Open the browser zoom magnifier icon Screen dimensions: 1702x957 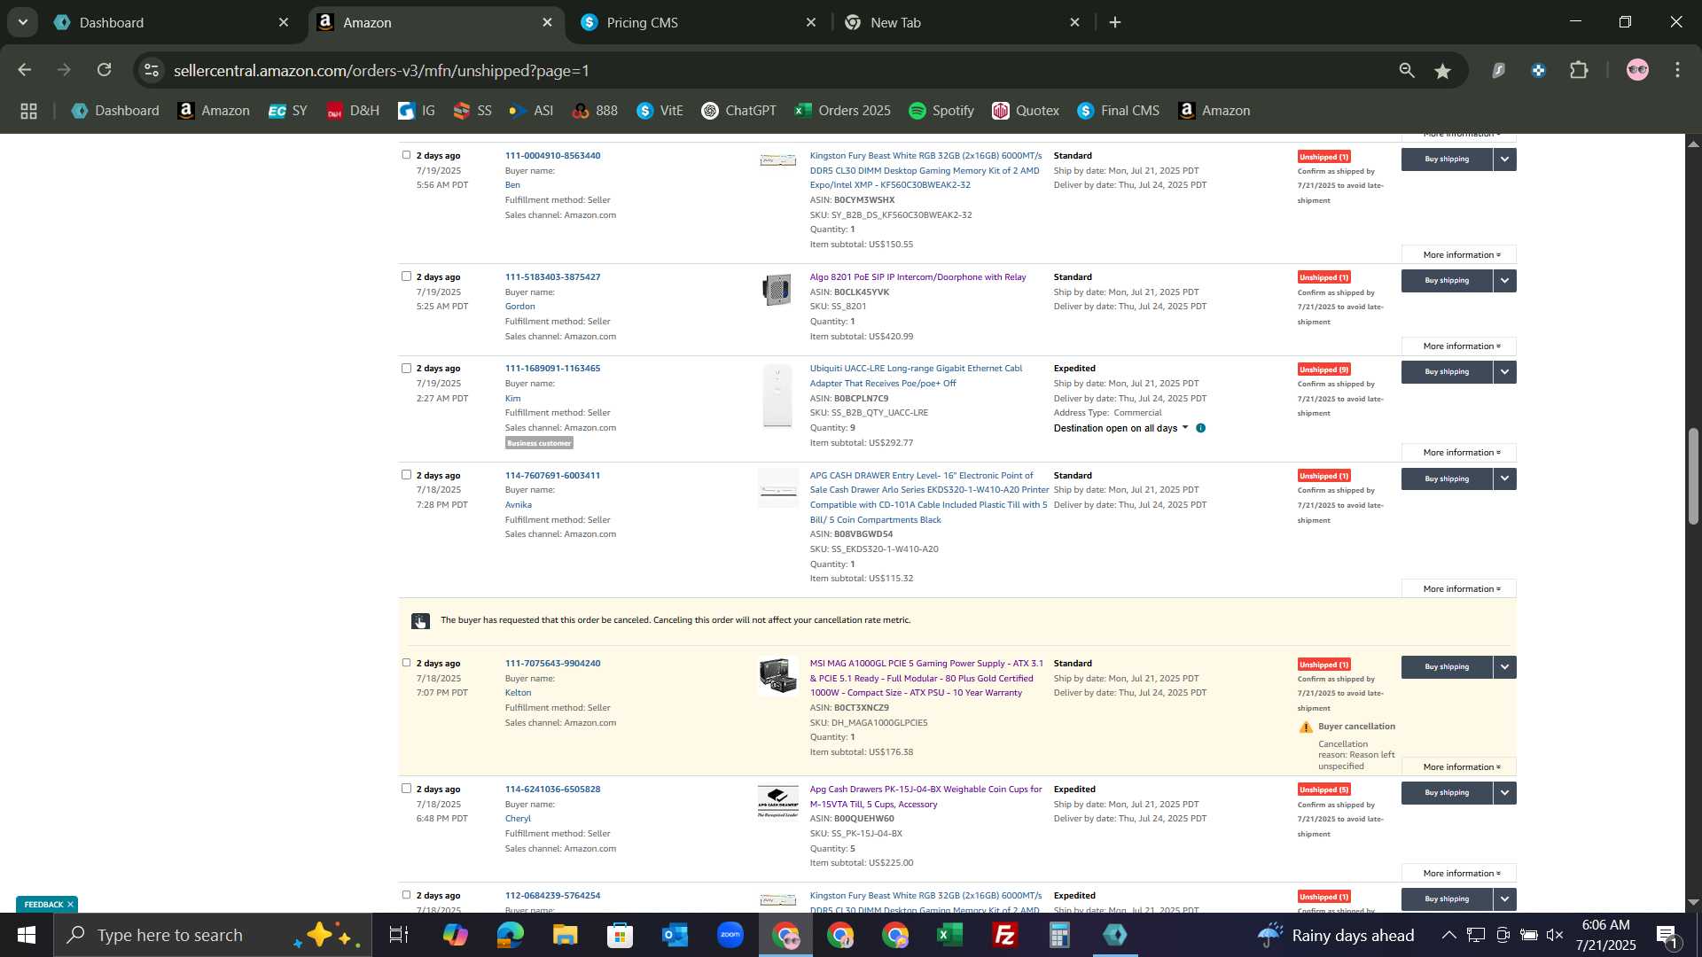tap(1407, 70)
